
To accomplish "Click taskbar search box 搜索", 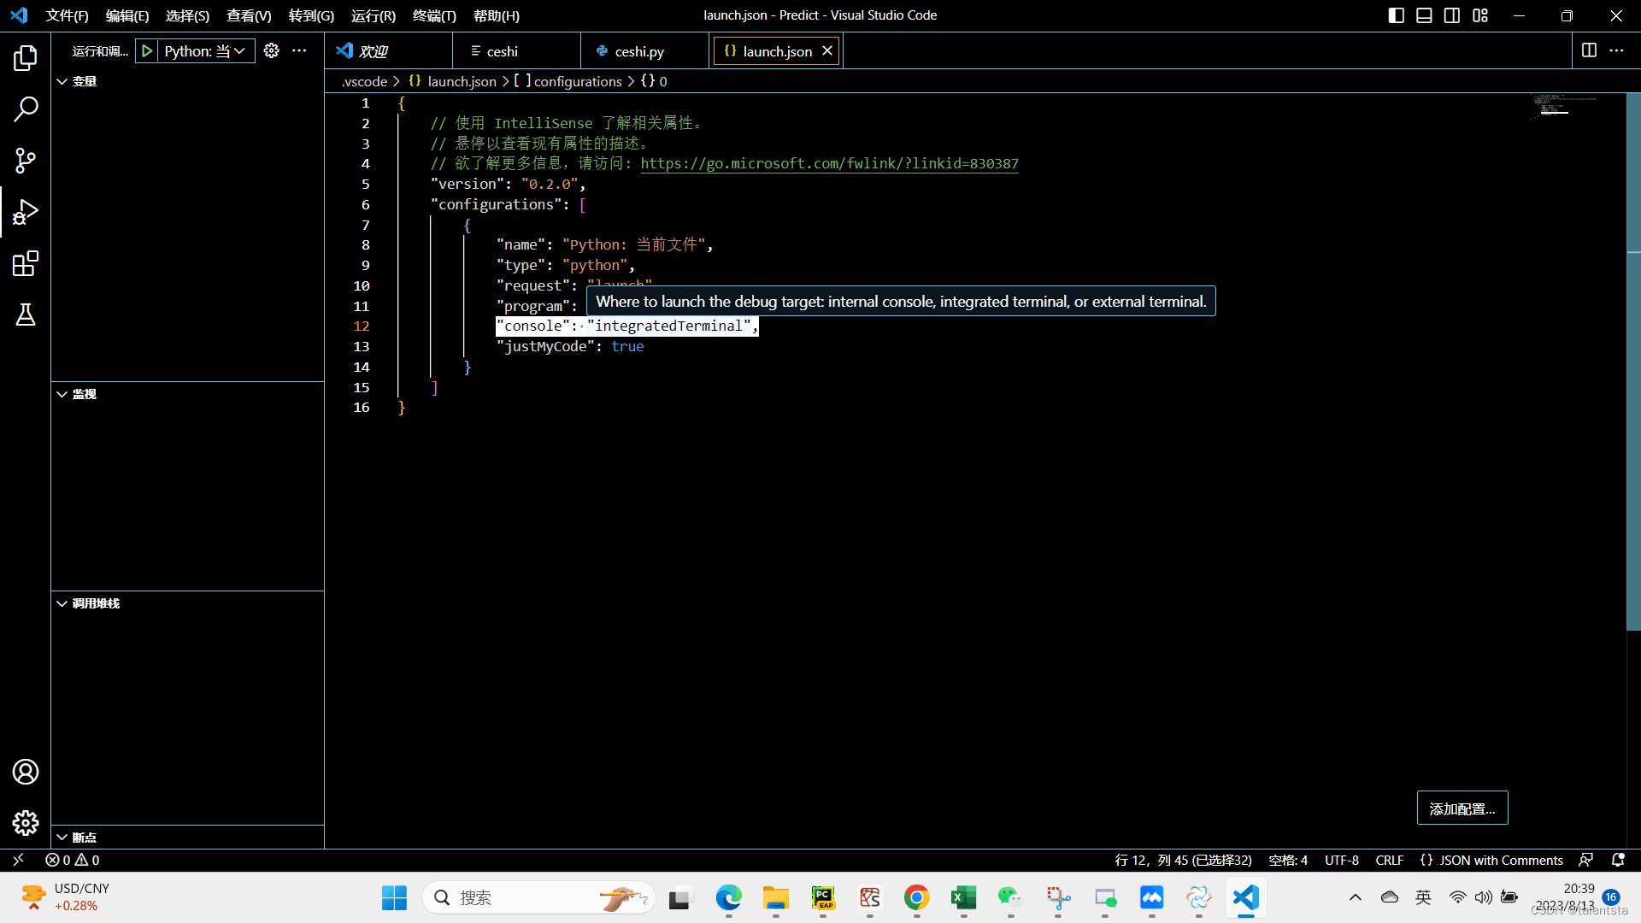I will pos(538,897).
